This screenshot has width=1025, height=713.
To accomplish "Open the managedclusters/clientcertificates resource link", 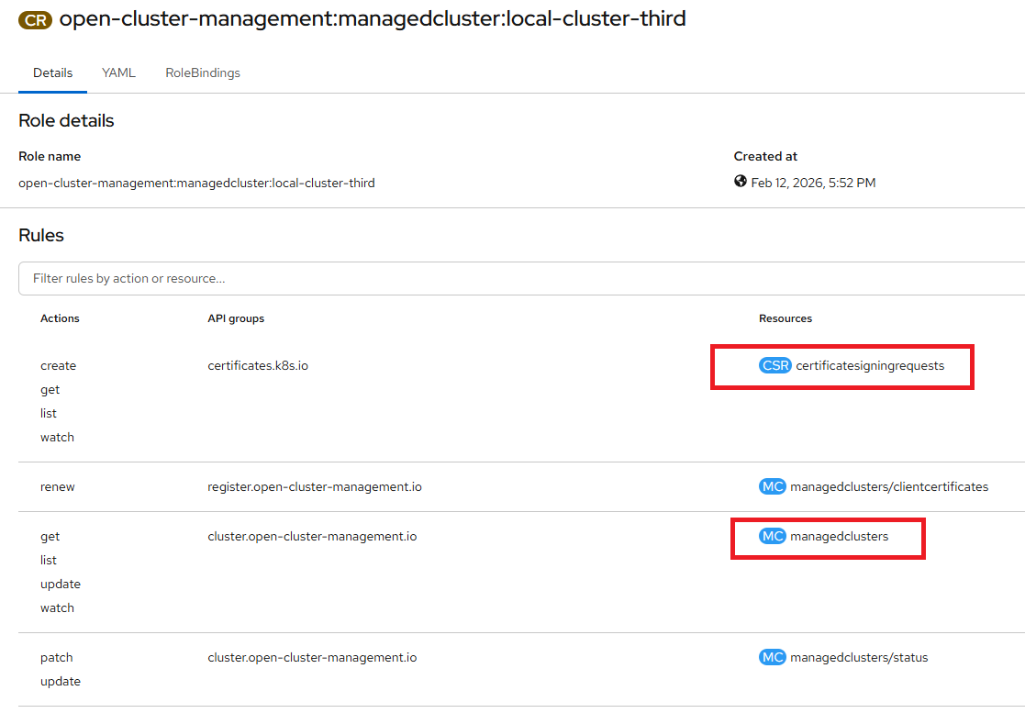I will tap(889, 487).
